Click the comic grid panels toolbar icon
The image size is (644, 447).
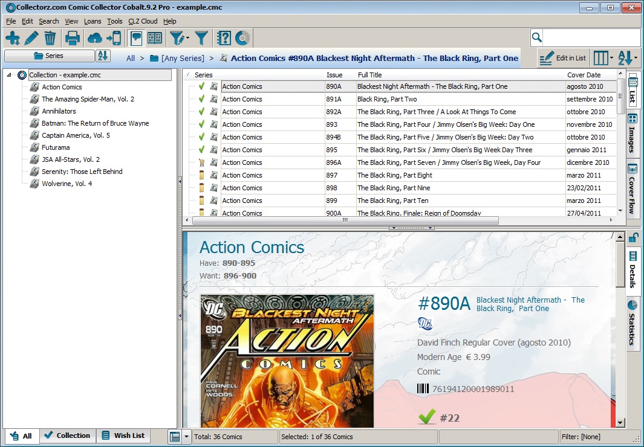(155, 38)
